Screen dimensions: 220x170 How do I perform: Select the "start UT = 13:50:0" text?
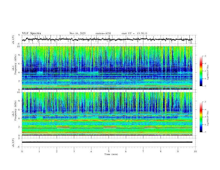pyautogui.click(x=134, y=33)
